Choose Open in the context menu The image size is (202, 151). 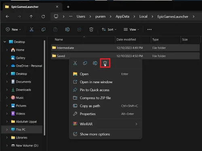(105, 74)
